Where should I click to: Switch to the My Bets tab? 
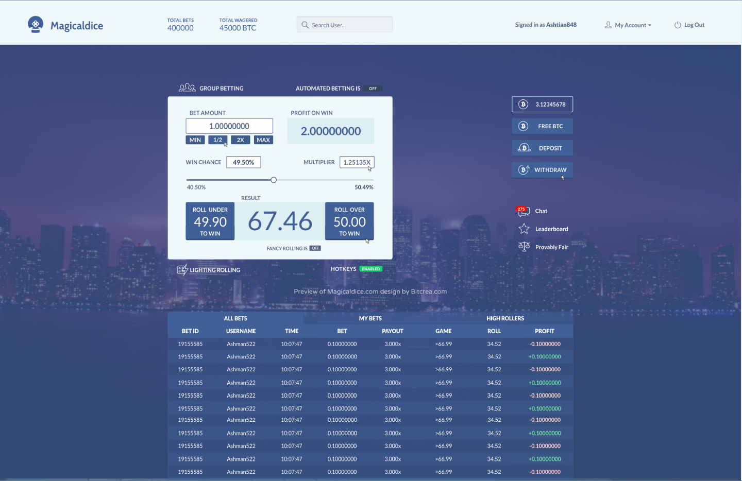click(x=370, y=318)
